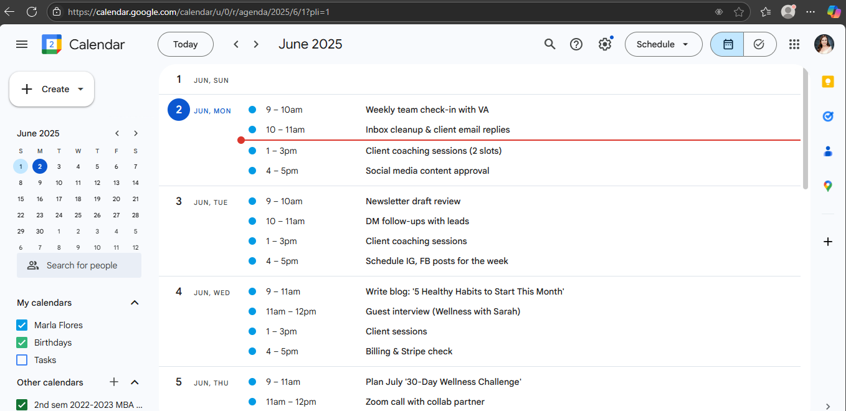Open Google Keep in side panel
Viewport: 846px width, 411px height.
coord(827,82)
